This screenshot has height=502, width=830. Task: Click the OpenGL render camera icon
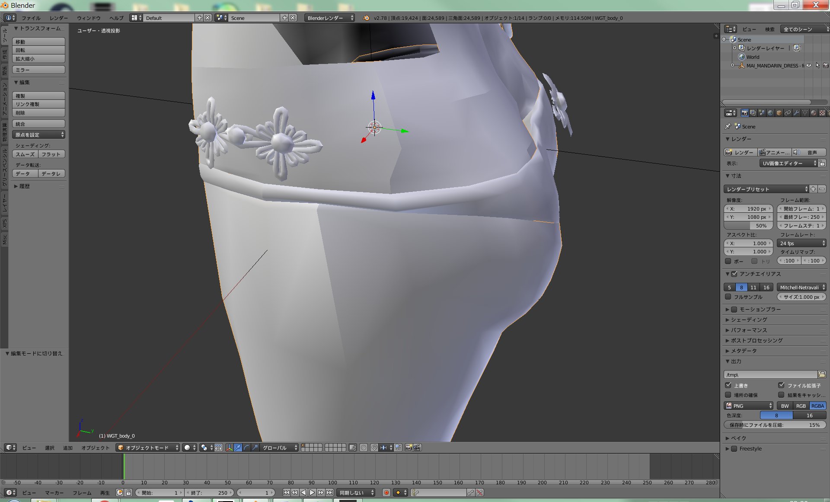409,448
